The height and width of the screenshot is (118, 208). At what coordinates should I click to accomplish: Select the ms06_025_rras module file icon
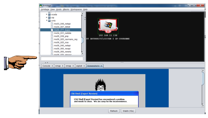click(52, 42)
